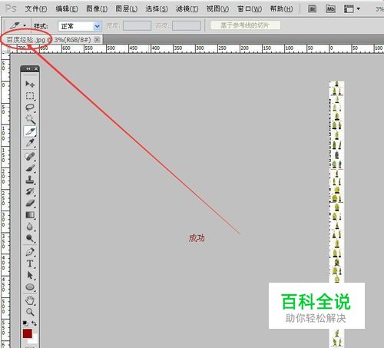Select the Eyedropper tool

(x=30, y=143)
